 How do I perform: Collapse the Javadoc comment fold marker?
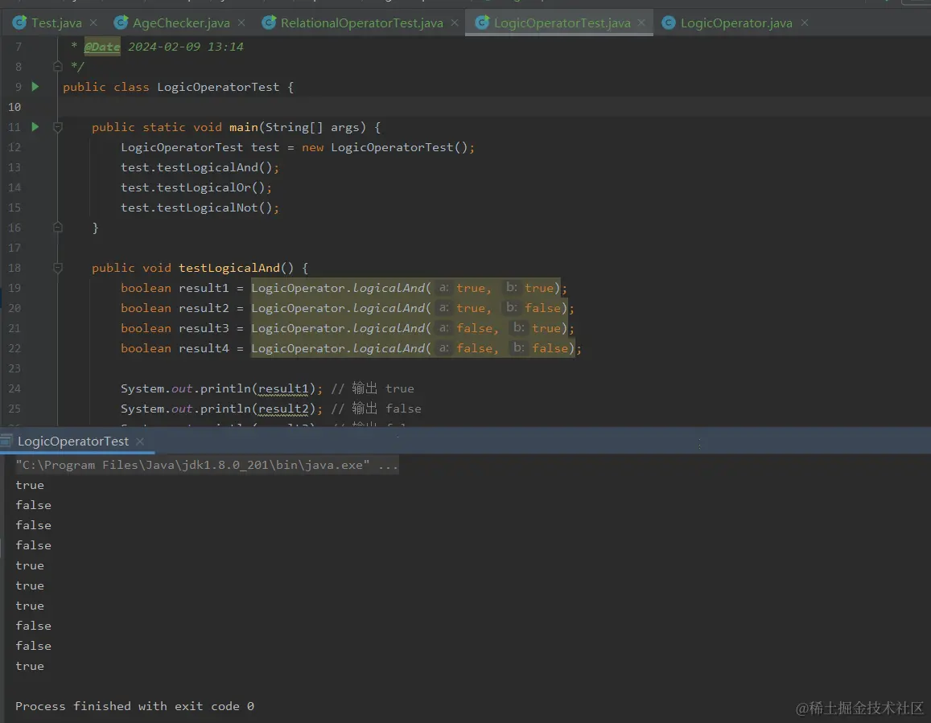(58, 67)
